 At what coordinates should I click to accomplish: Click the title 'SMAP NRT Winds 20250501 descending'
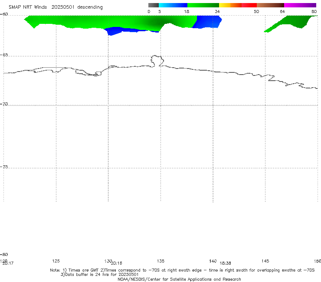[56, 7]
